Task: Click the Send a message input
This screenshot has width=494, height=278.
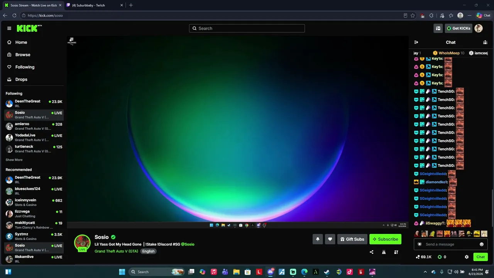Action: point(451,244)
